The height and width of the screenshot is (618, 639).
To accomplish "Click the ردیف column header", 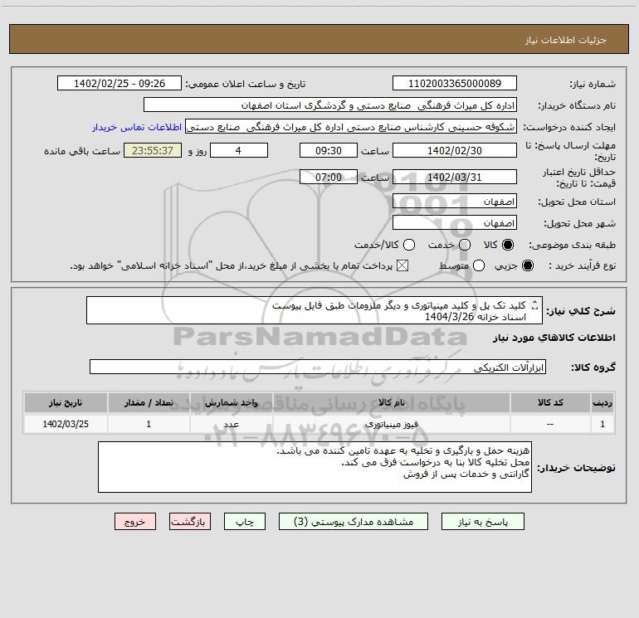I will click(602, 403).
